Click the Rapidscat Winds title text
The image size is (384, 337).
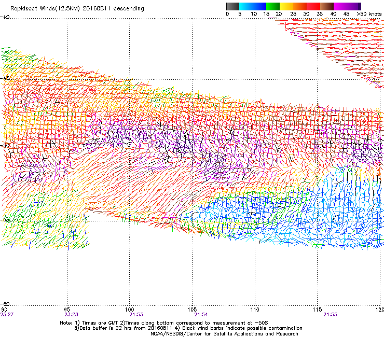click(77, 9)
